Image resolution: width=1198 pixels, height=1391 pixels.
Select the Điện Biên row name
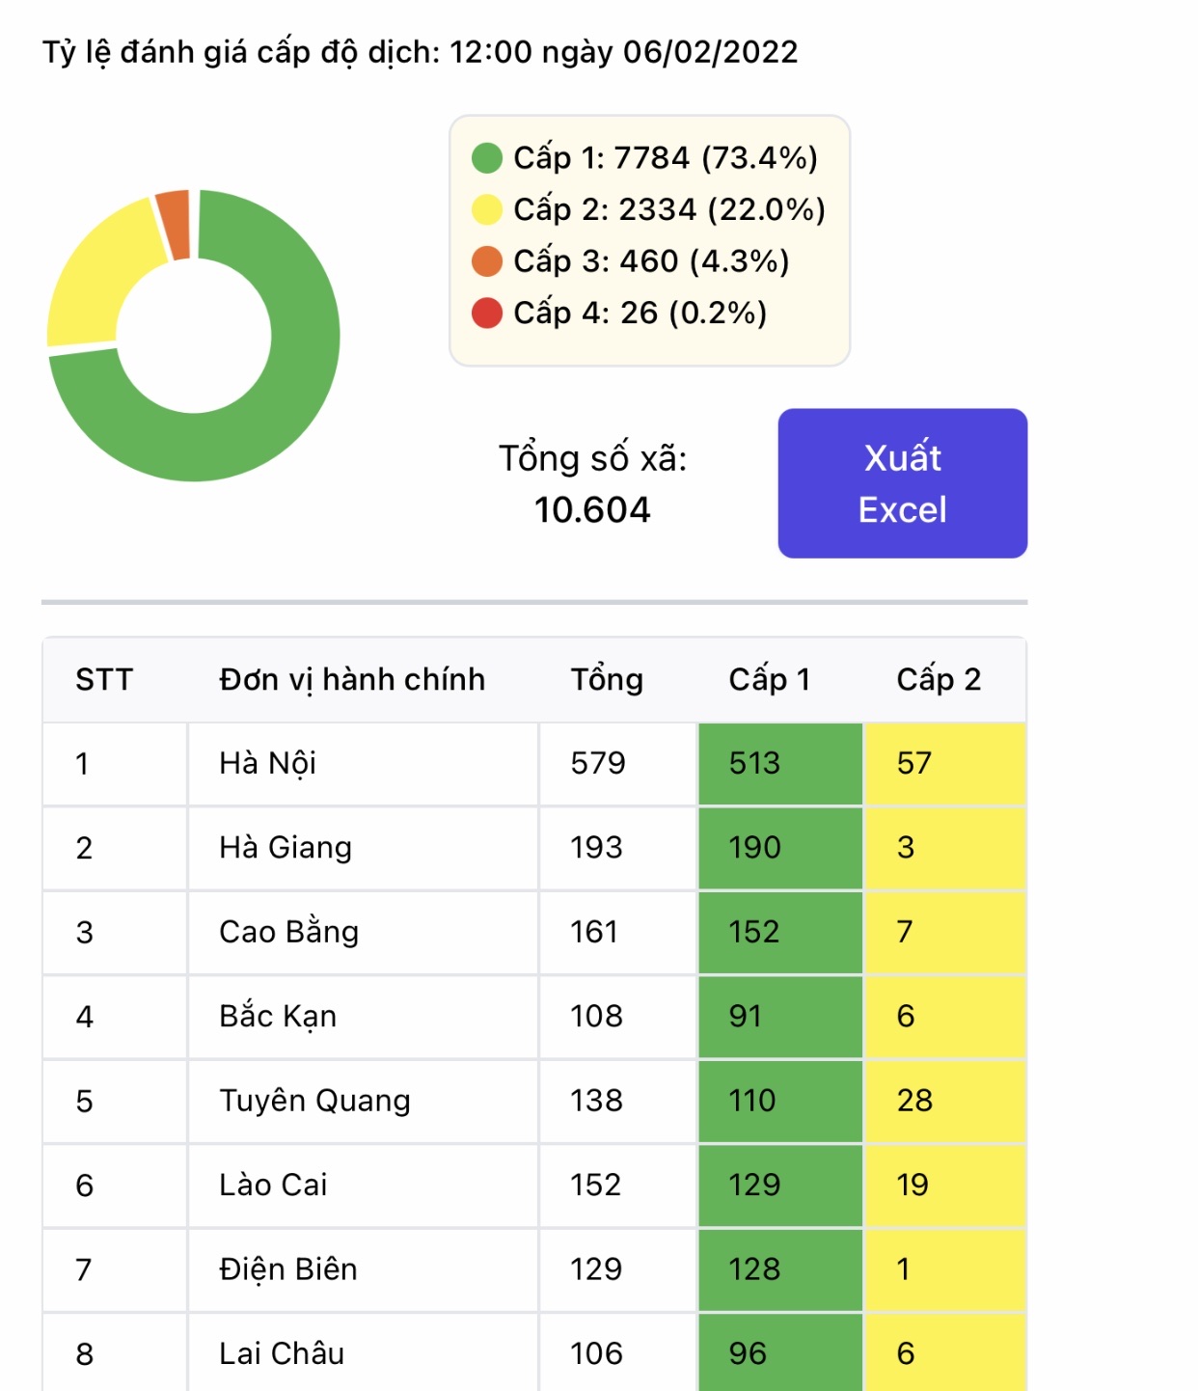point(288,1269)
